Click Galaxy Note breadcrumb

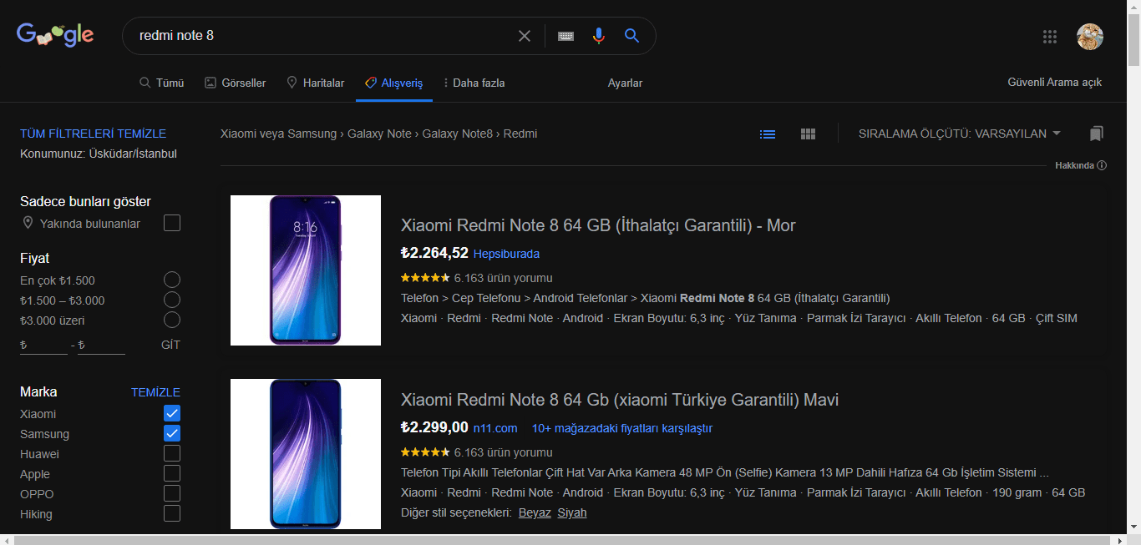point(379,134)
